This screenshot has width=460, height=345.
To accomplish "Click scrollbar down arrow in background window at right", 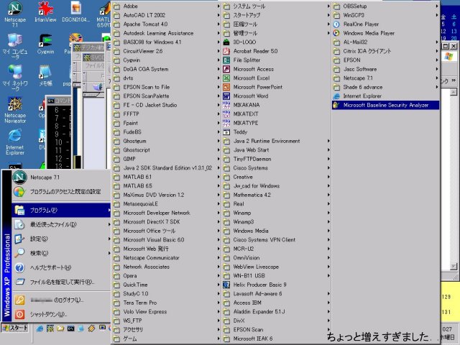I will click(454, 267).
